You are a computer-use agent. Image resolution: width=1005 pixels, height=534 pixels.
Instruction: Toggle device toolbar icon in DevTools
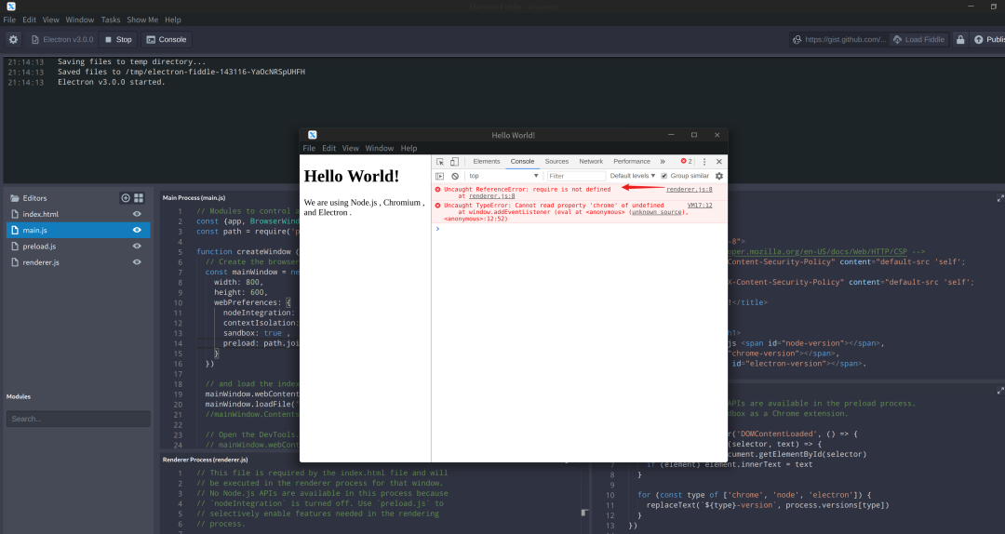tap(454, 162)
